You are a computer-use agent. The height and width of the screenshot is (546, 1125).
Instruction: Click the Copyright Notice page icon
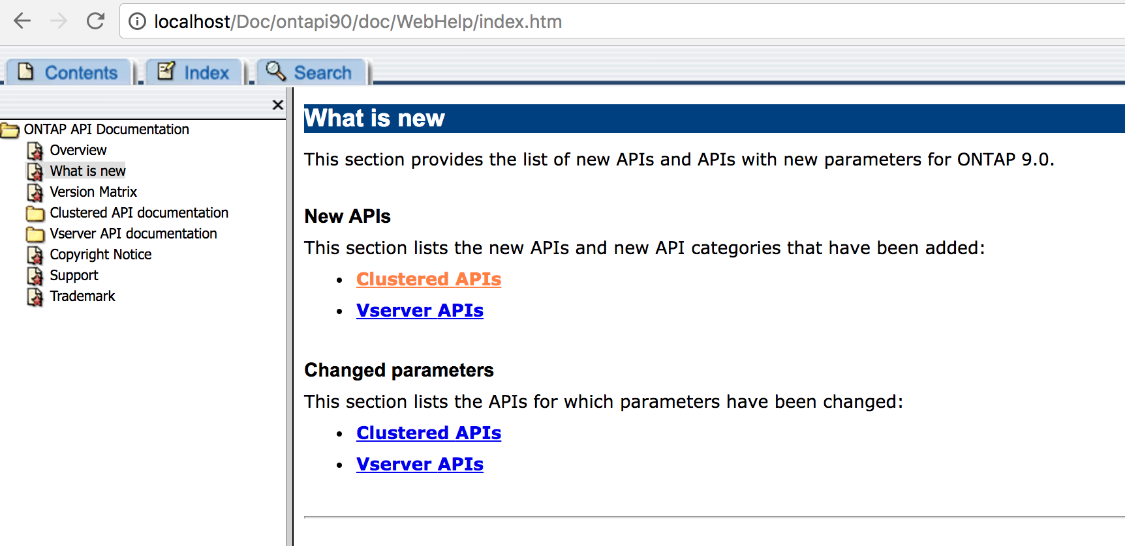pos(35,255)
